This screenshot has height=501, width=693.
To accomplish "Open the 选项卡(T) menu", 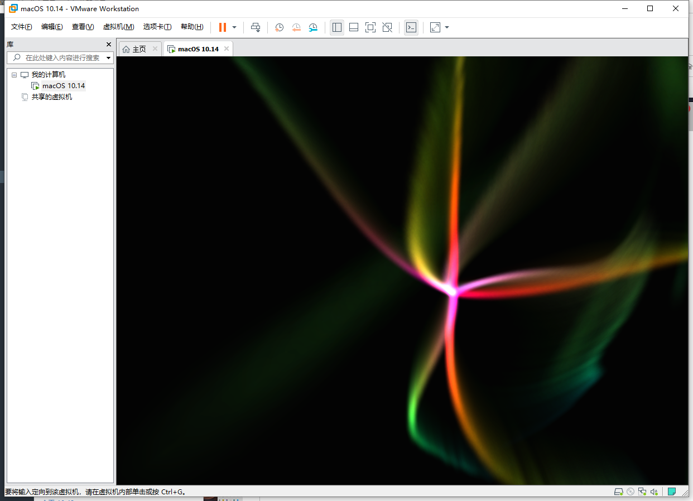I will point(157,27).
